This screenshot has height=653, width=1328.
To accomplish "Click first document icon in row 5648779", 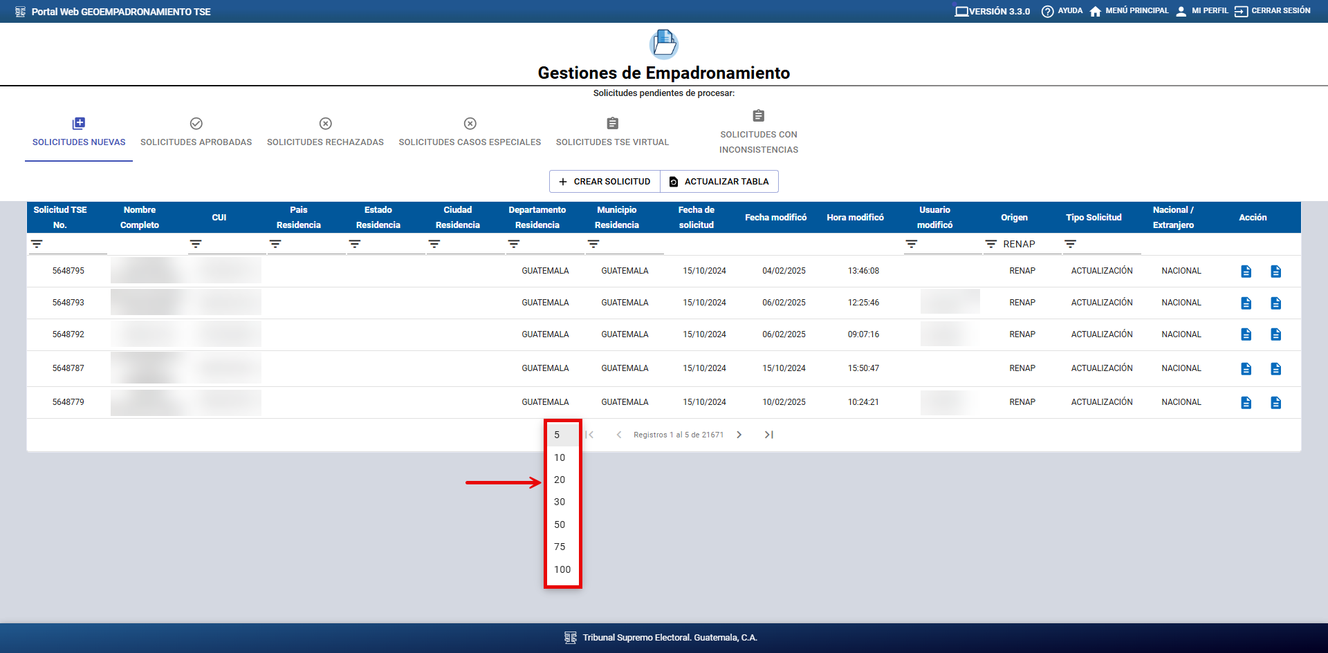I will pos(1246,403).
